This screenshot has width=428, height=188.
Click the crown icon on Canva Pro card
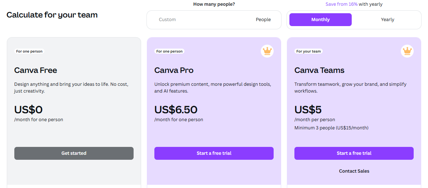pyautogui.click(x=267, y=51)
